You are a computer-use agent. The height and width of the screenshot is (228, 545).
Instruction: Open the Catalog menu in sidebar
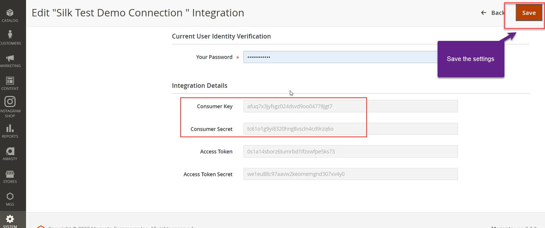[x=10, y=15]
